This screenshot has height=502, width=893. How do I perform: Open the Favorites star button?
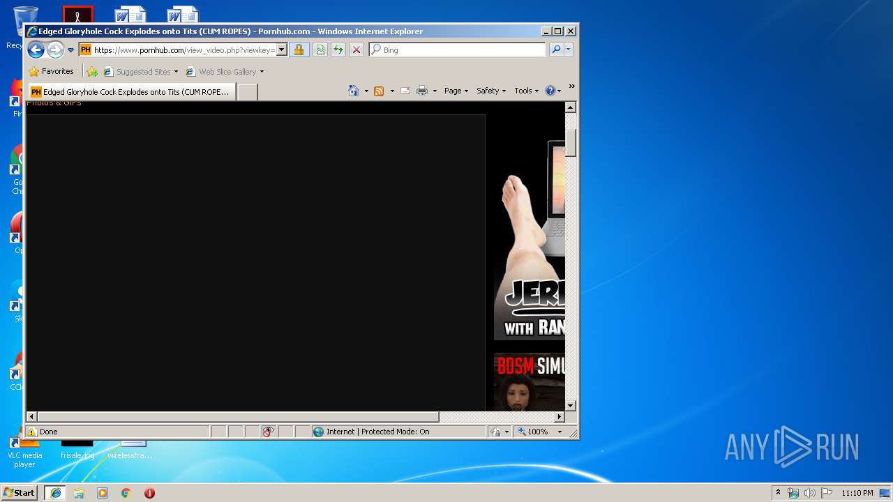(51, 71)
